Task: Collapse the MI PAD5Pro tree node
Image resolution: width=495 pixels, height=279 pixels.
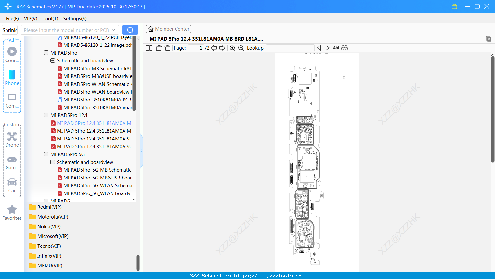Action: click(46, 53)
